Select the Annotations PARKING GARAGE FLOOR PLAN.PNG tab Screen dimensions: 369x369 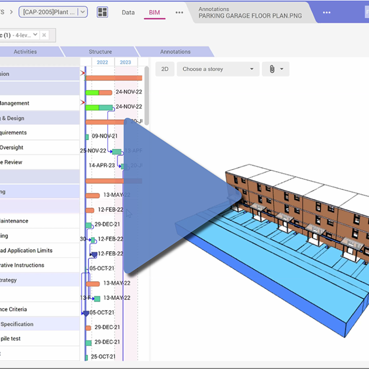pos(250,13)
